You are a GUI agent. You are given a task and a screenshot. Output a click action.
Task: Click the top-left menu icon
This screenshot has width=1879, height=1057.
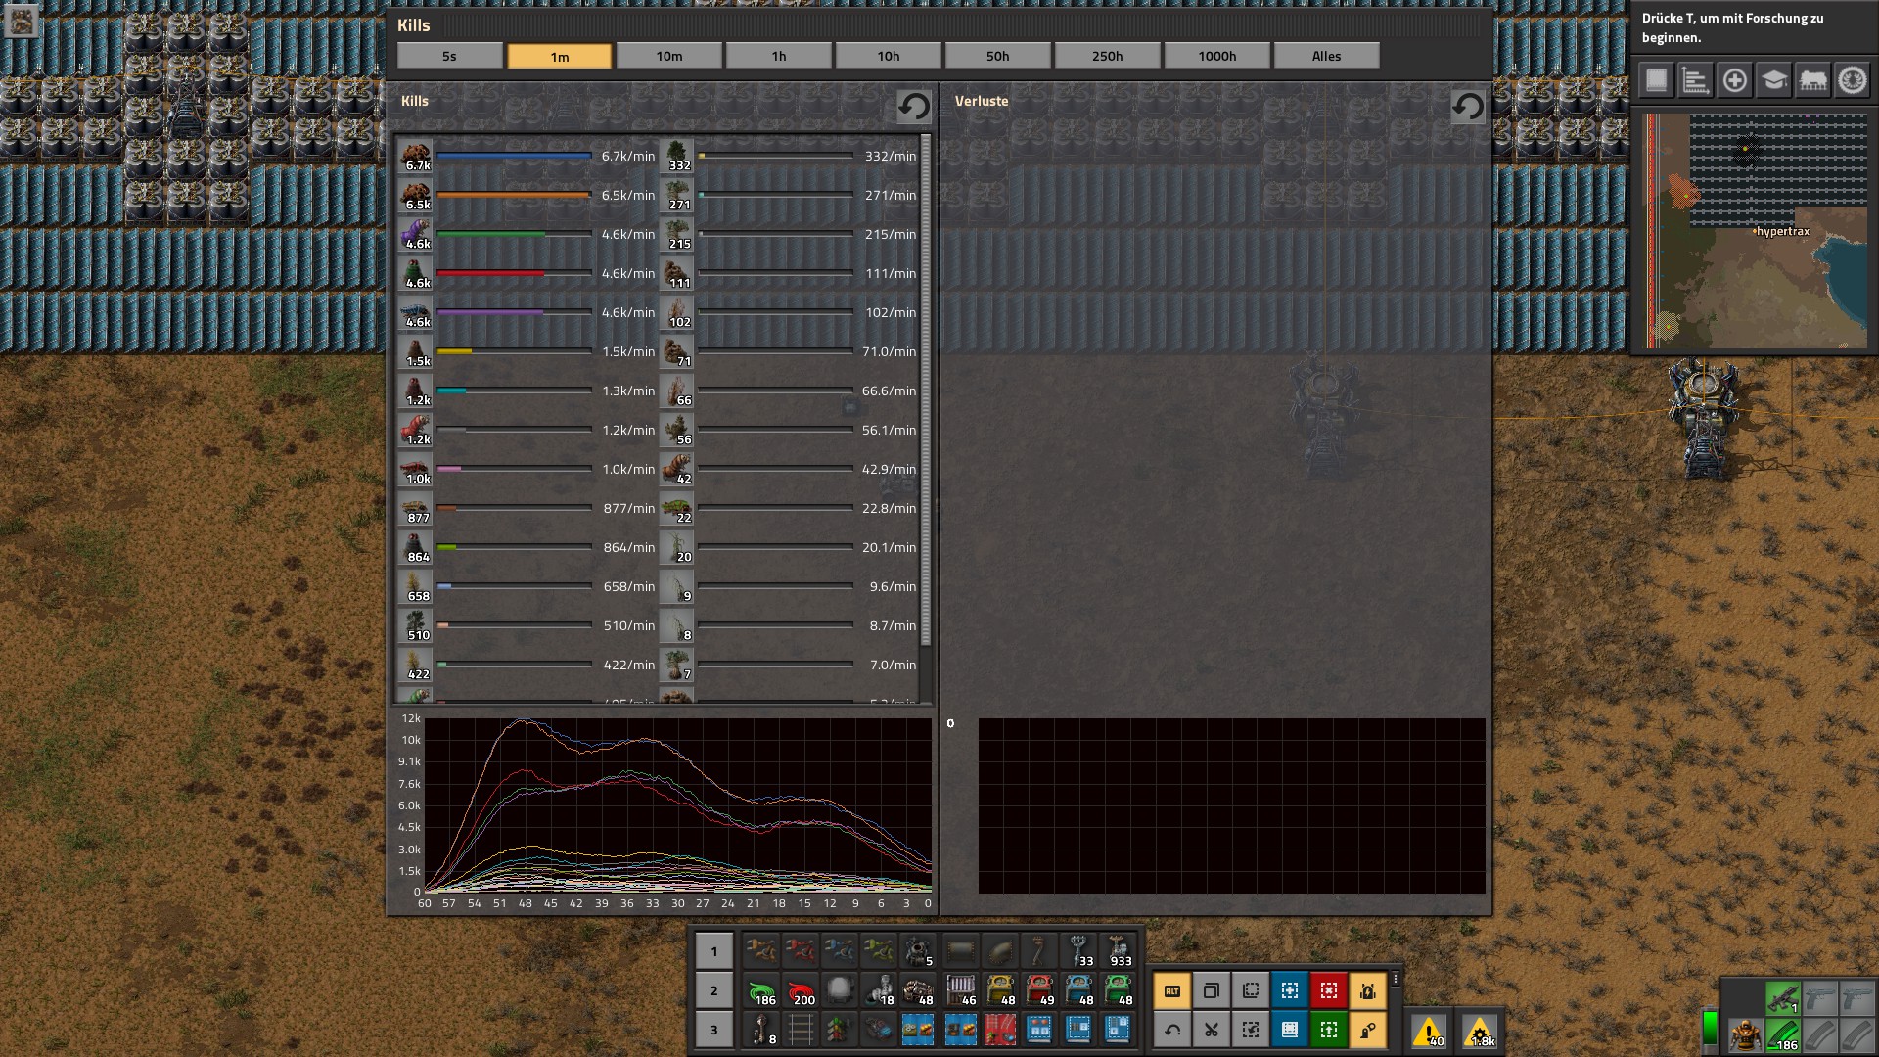[21, 21]
